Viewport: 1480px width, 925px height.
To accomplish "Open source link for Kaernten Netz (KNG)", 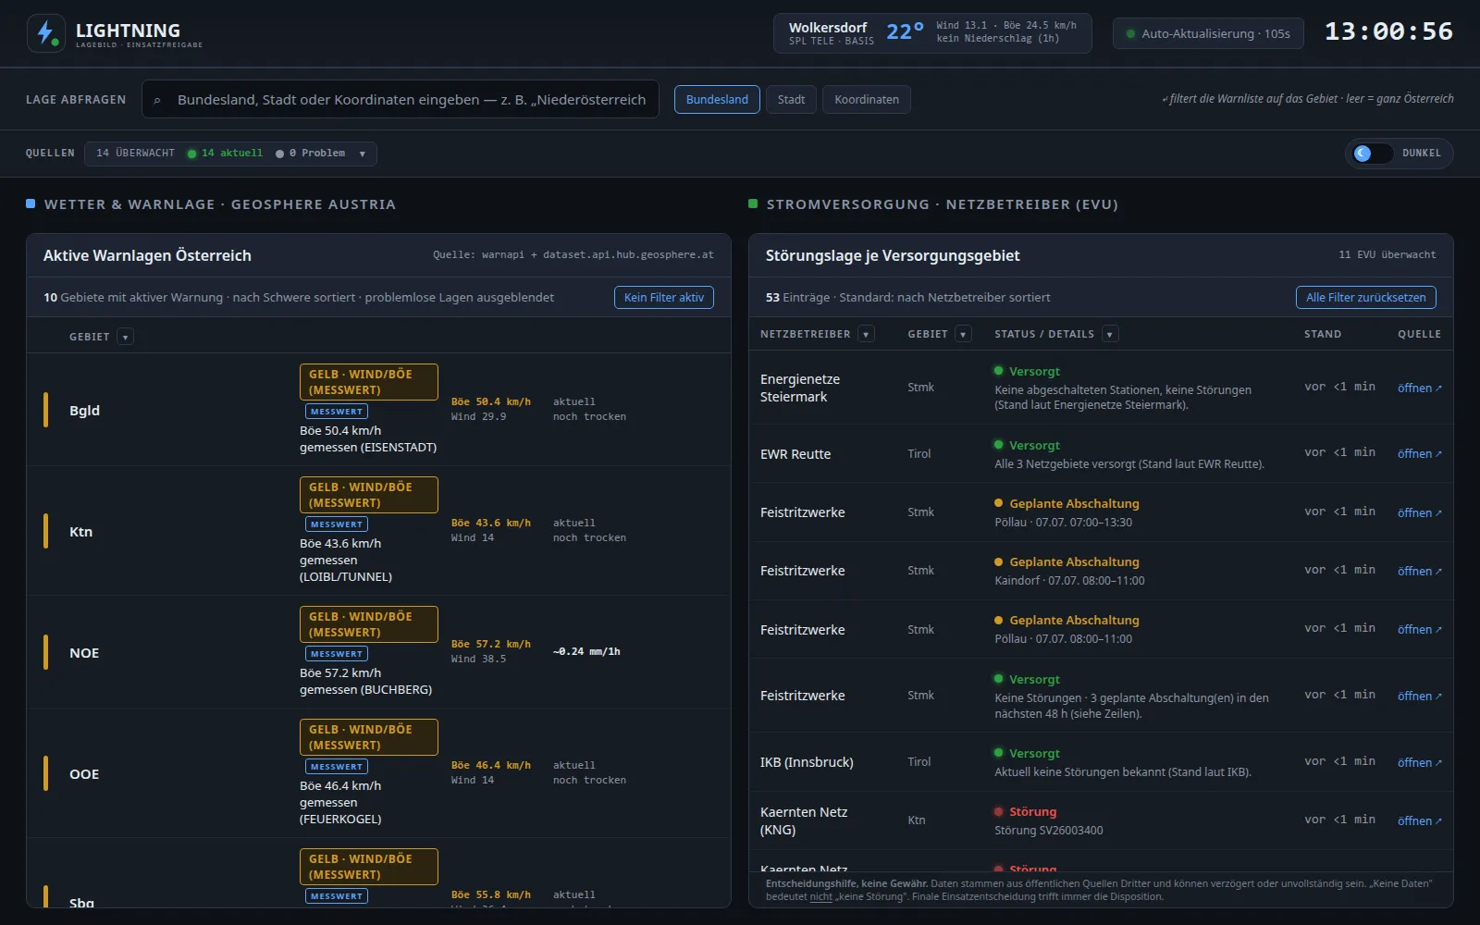I will [1419, 820].
